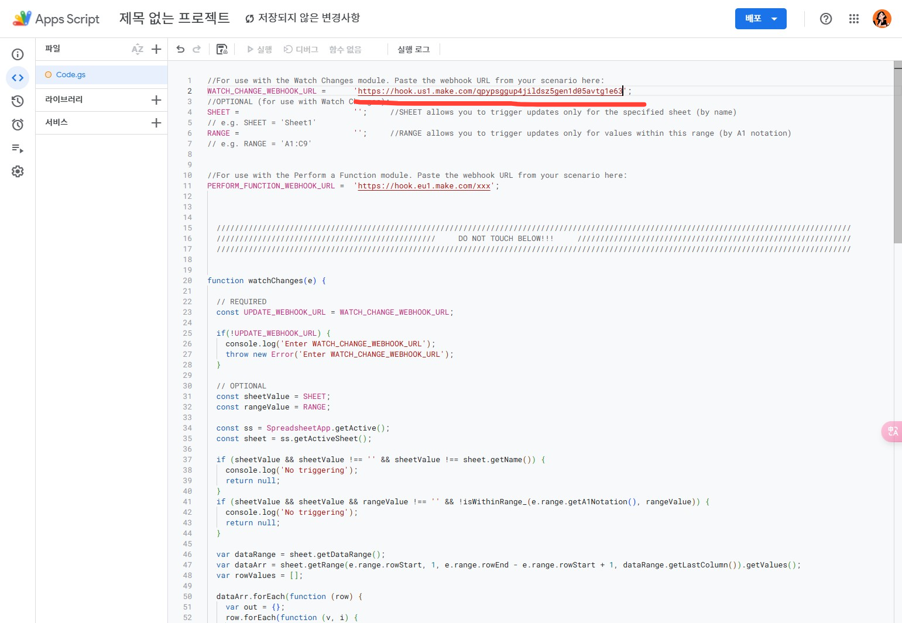Open the 함수 없음 function selector
Screen dimensions: 902x623
pos(345,50)
